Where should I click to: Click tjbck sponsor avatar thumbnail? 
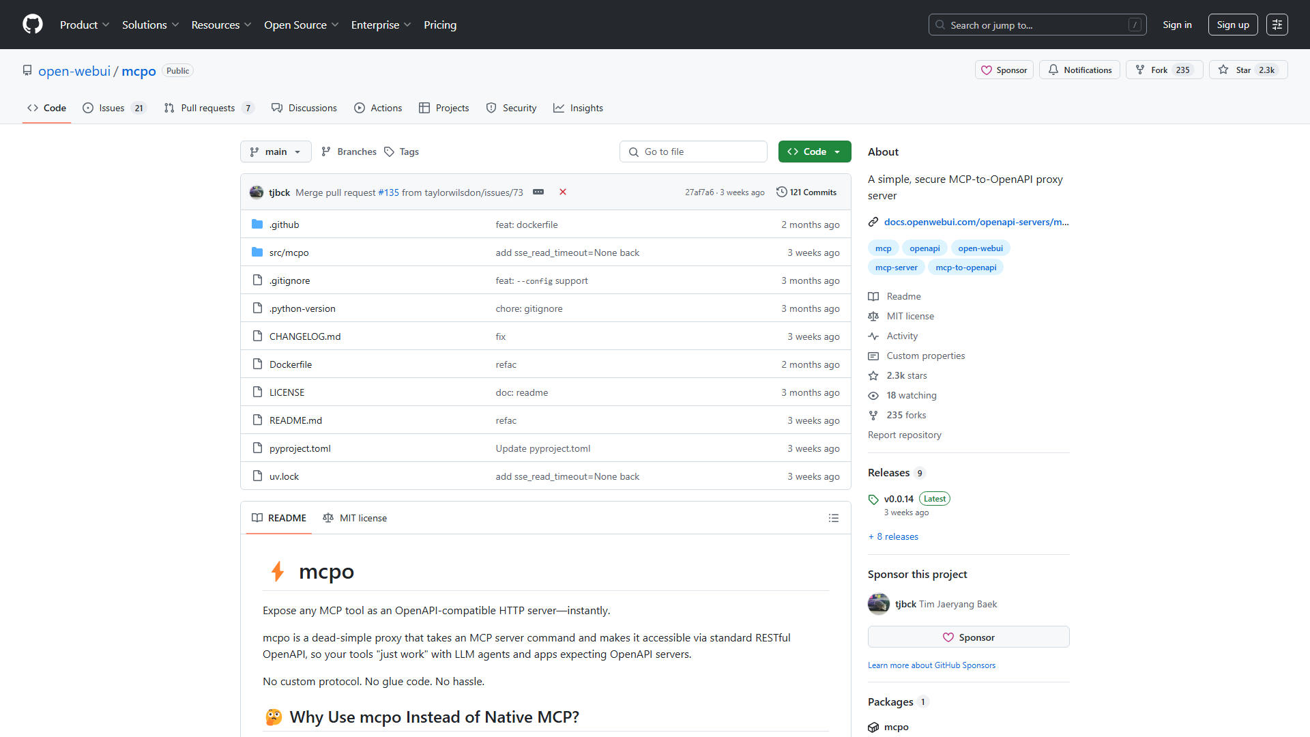tap(879, 604)
